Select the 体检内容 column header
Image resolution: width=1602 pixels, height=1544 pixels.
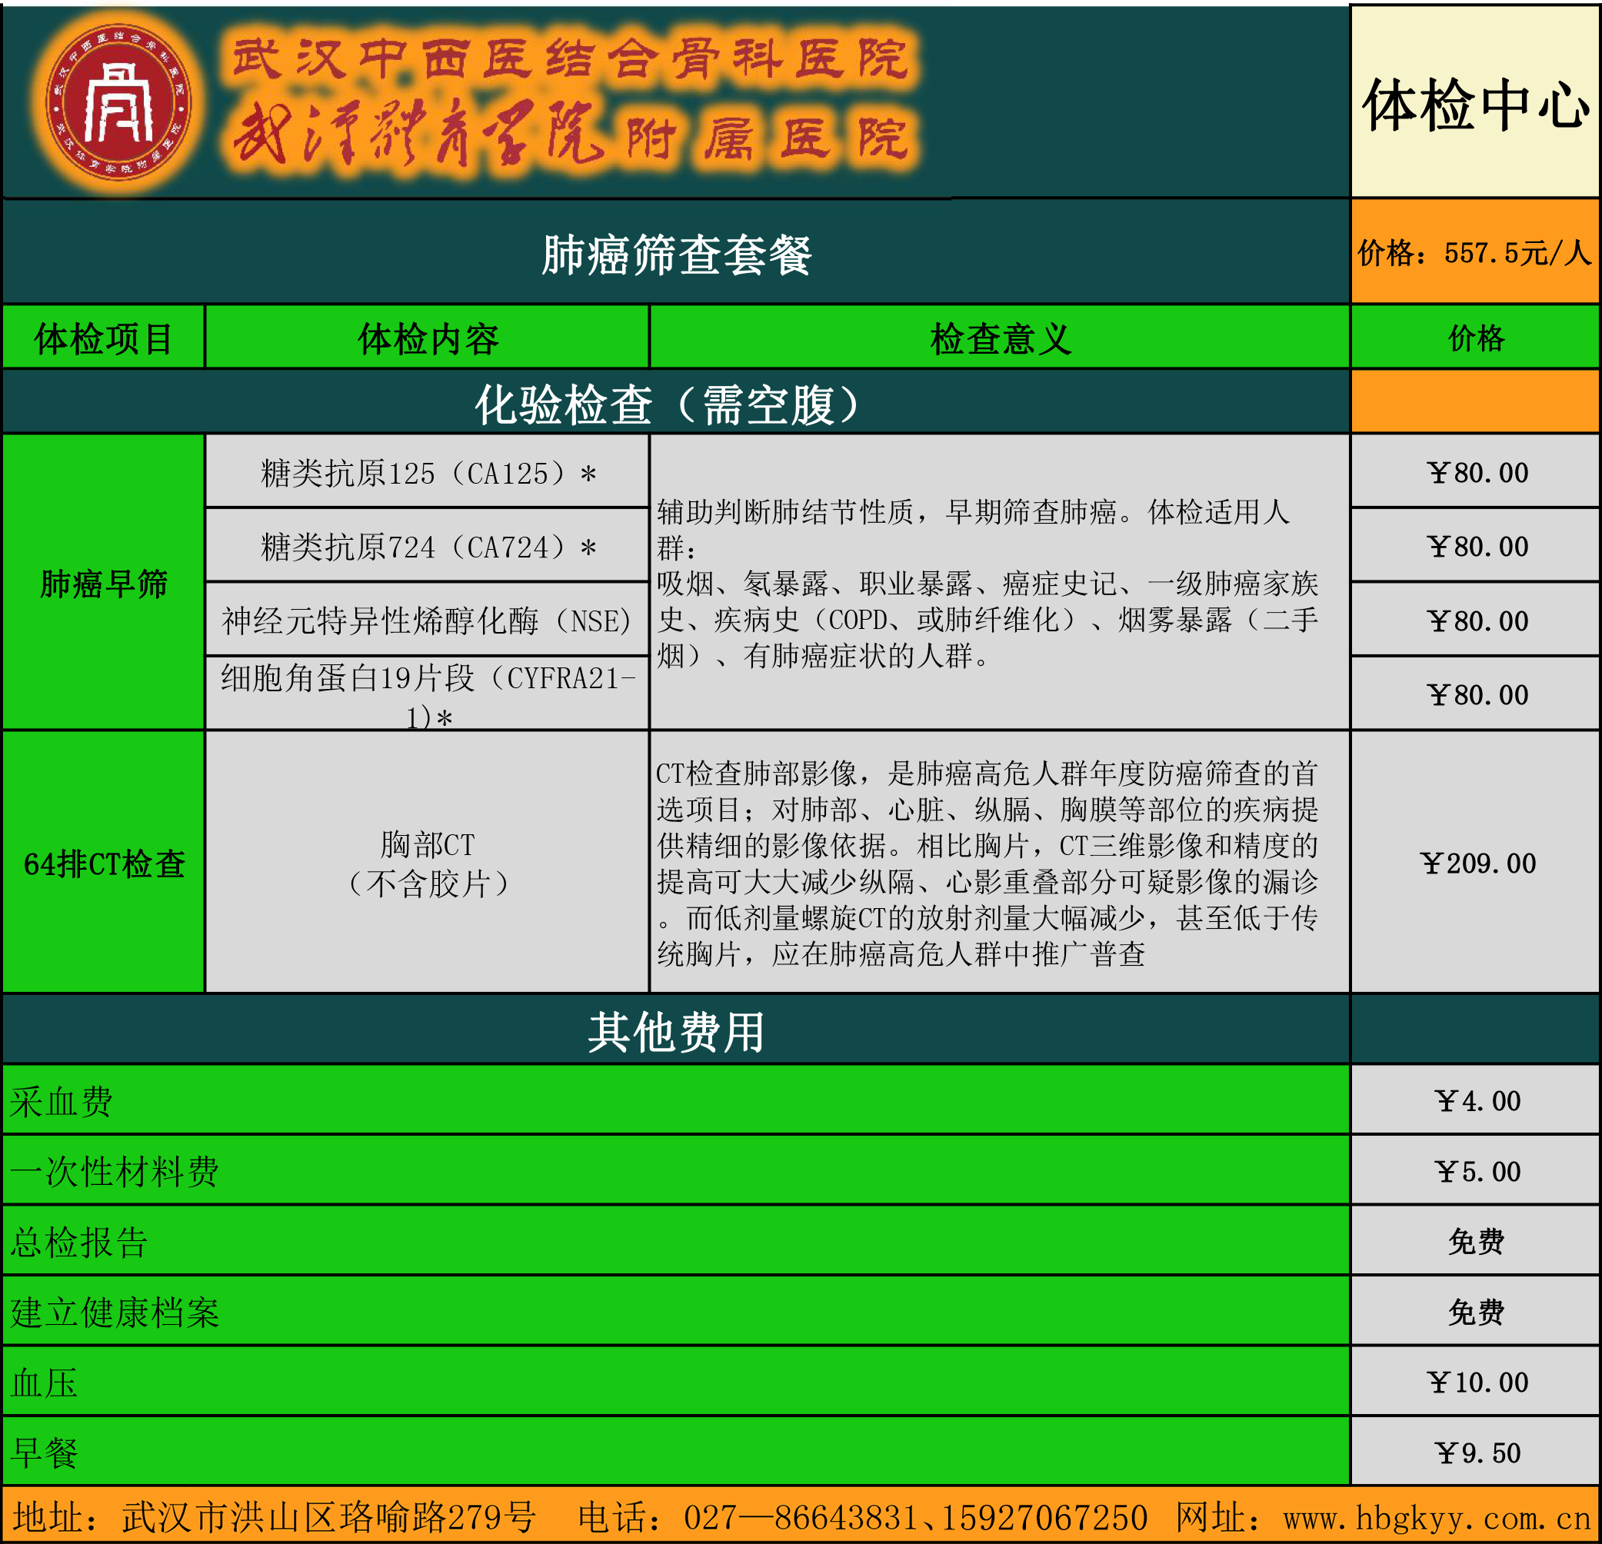point(428,338)
